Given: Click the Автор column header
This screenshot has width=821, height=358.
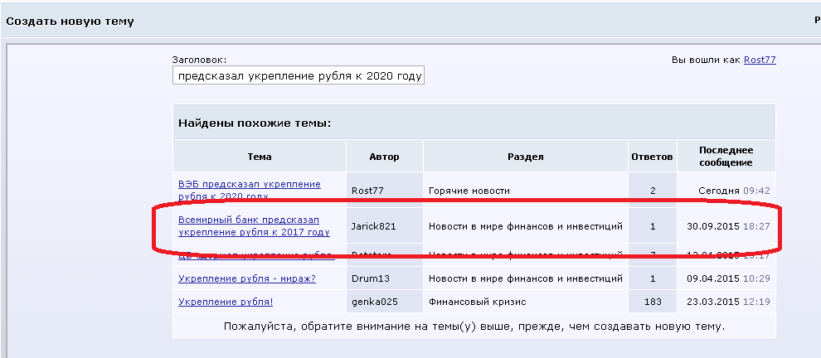Looking at the screenshot, I should [x=384, y=157].
